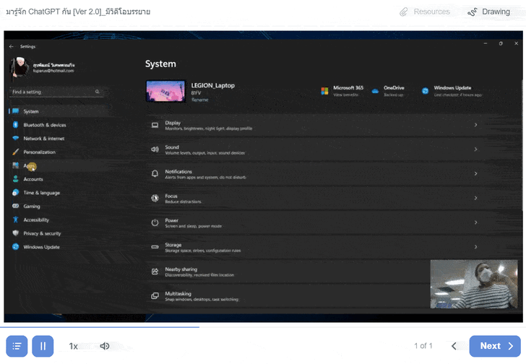Viewport: 526px width, 364px height.
Task: Click the '1 of 1' page counter
Action: tap(423, 345)
